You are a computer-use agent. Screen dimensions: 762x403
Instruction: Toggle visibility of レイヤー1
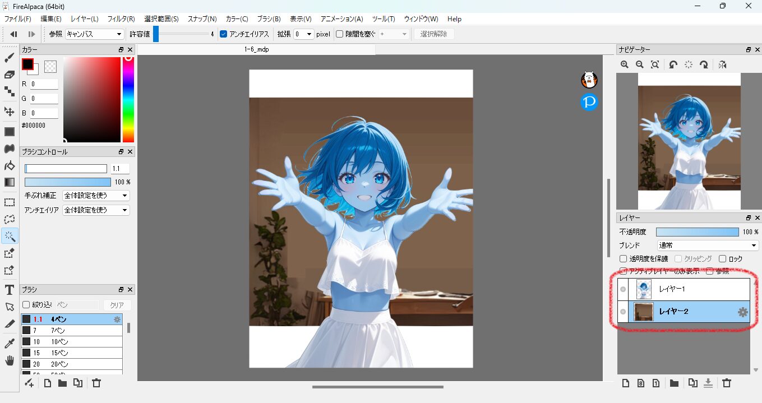tap(623, 289)
